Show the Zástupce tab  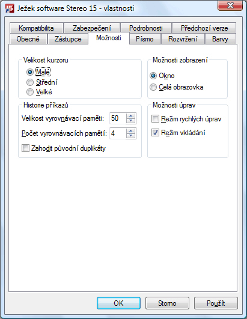68,39
